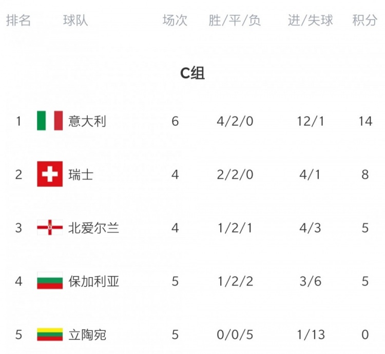Image resolution: width=385 pixels, height=354 pixels.
Task: Open the 瑞士 team name
Action: click(81, 174)
